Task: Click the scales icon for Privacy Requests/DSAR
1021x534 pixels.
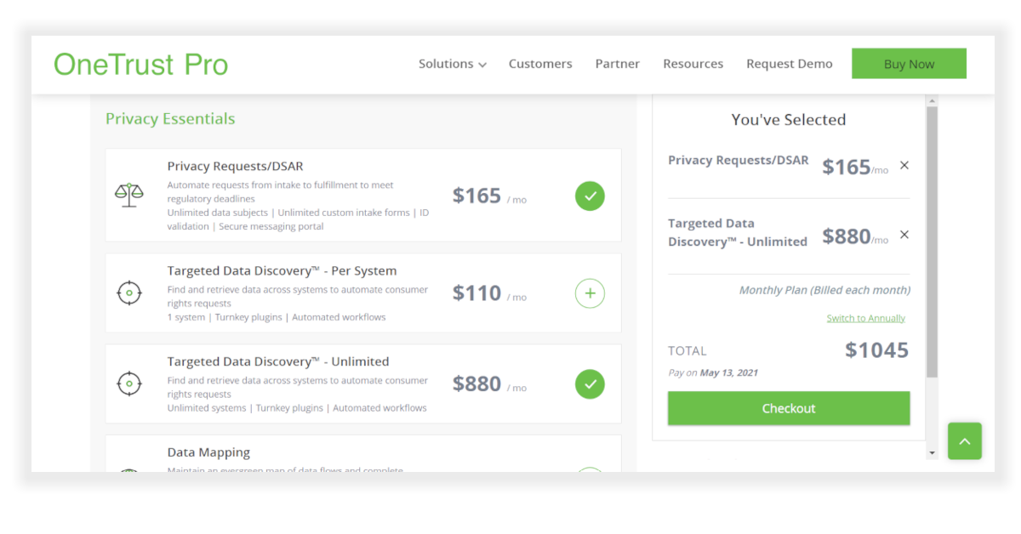Action: click(x=129, y=196)
